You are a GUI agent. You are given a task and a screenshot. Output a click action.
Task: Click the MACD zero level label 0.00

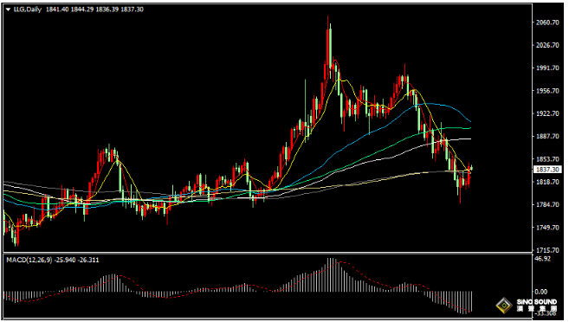[541, 292]
